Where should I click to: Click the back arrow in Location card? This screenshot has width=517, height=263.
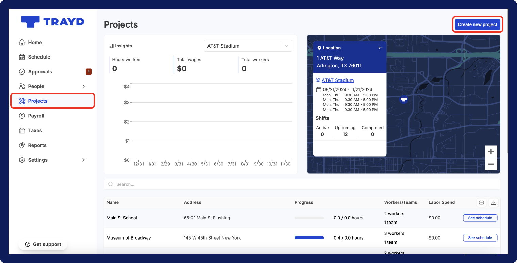point(380,48)
